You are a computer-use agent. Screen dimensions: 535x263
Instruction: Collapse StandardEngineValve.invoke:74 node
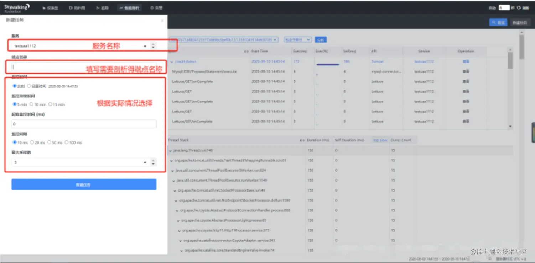tap(181, 251)
